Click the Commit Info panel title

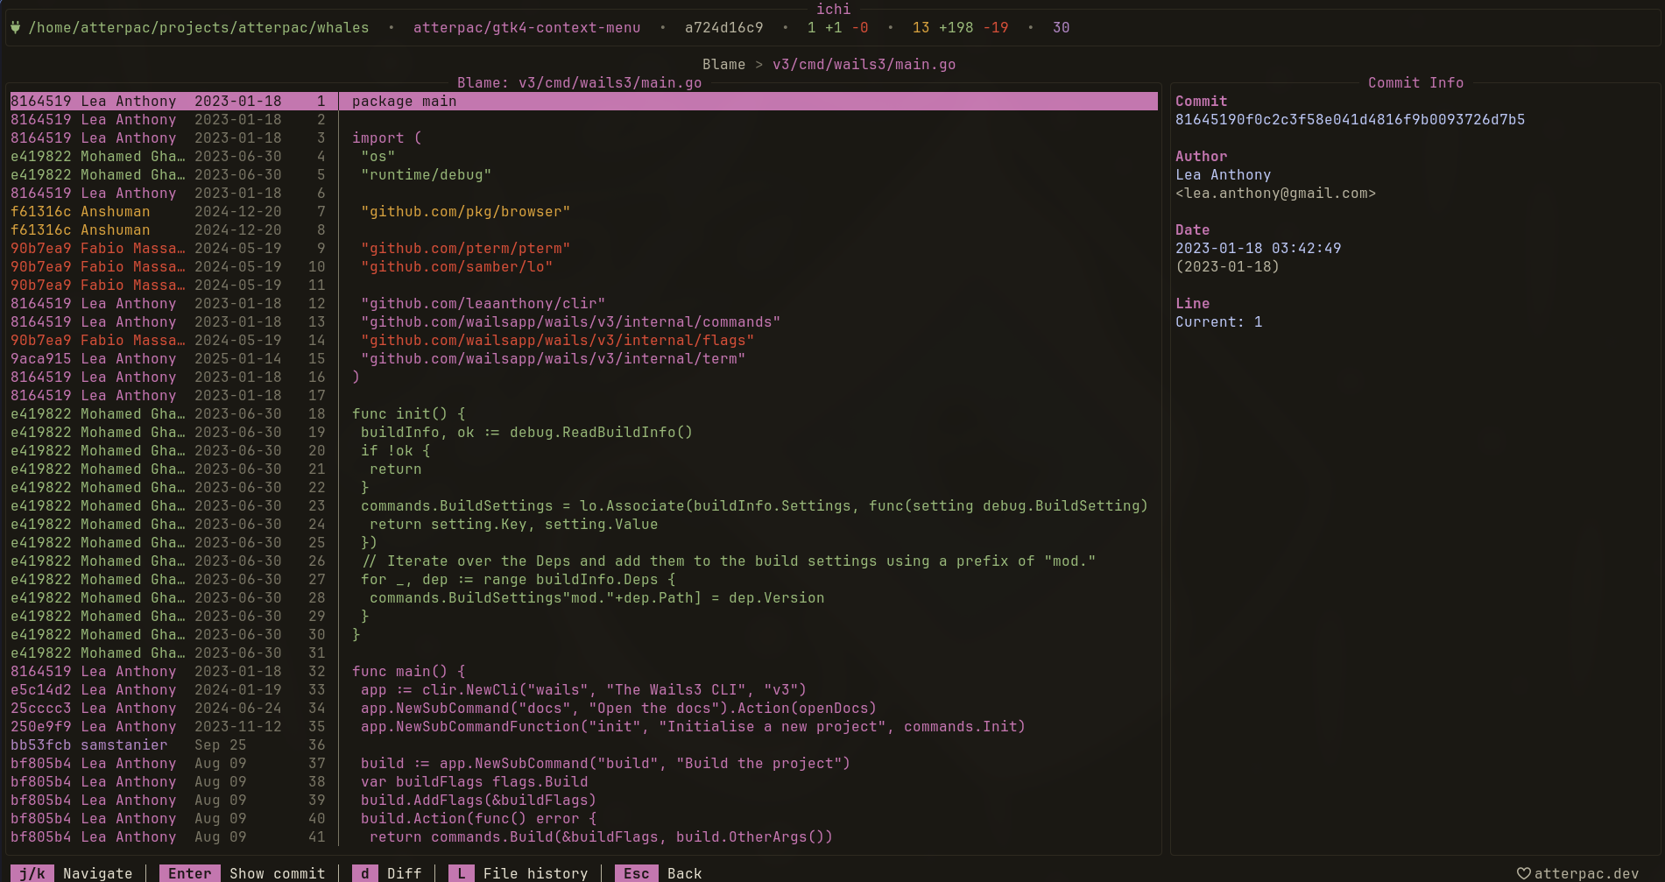pyautogui.click(x=1415, y=82)
